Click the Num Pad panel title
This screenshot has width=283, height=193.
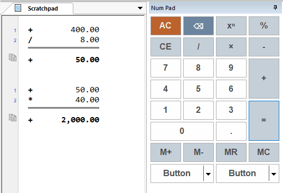point(163,8)
